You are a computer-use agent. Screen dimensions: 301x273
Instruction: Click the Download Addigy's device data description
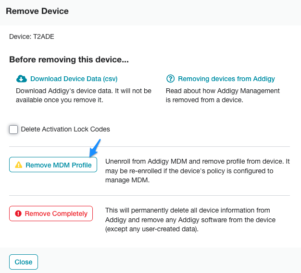[x=84, y=95]
